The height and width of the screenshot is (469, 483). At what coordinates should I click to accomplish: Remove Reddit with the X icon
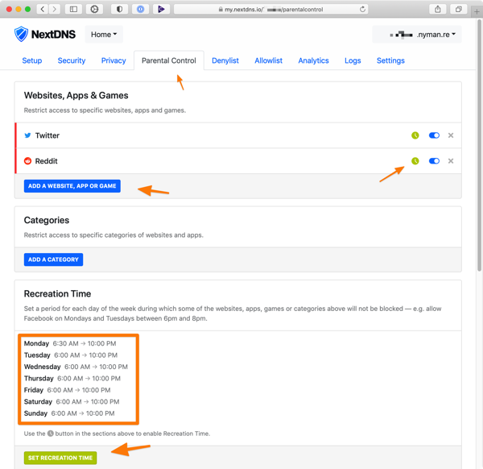tap(451, 161)
